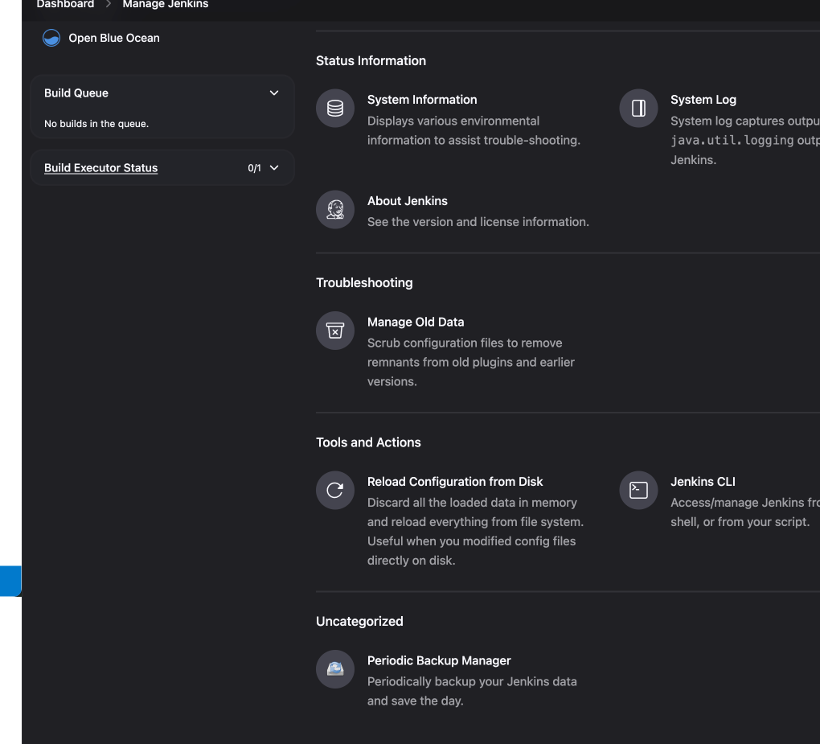
Task: Click the Jenkins CLI terminal icon
Action: pyautogui.click(x=638, y=491)
